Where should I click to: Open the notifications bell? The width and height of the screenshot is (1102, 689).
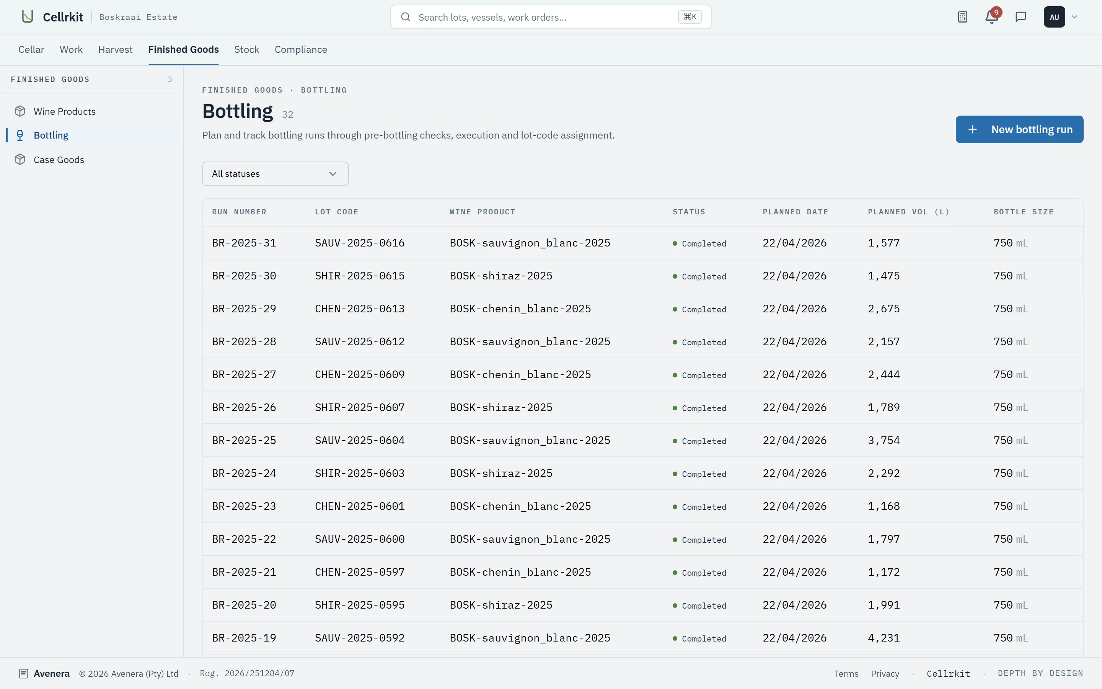(991, 17)
